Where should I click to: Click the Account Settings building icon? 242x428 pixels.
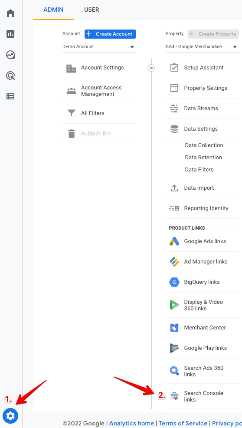click(71, 68)
